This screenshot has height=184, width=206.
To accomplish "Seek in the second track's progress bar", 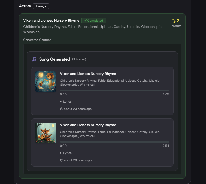I will click(x=115, y=142).
